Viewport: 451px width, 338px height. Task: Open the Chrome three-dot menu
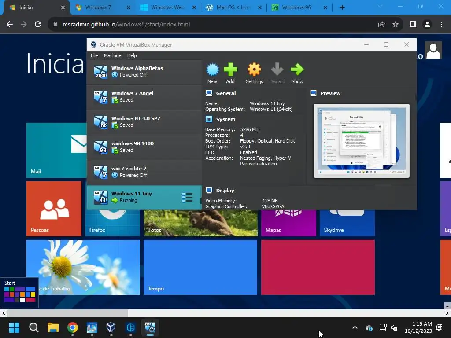tap(441, 25)
